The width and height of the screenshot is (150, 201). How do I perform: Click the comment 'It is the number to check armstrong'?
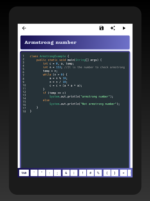[x=95, y=67]
